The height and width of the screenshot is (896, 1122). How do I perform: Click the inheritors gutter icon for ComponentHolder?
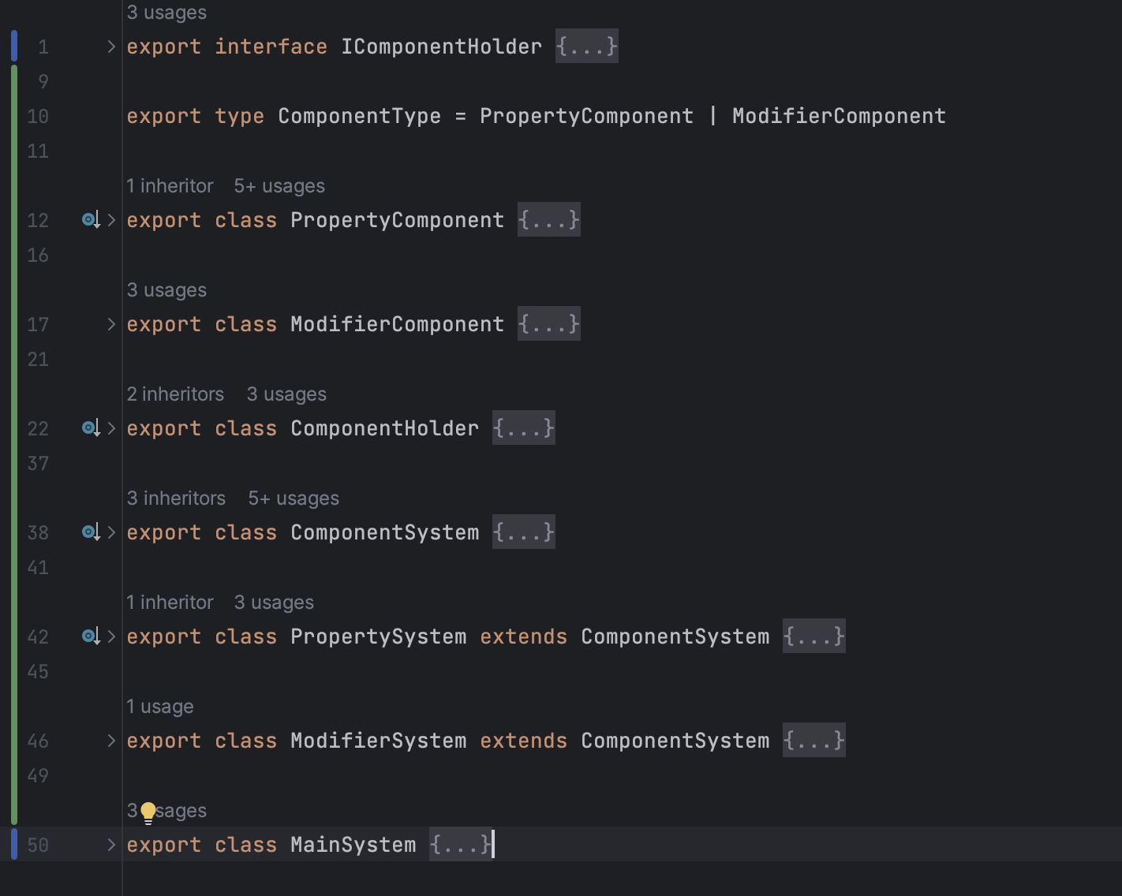click(x=91, y=428)
